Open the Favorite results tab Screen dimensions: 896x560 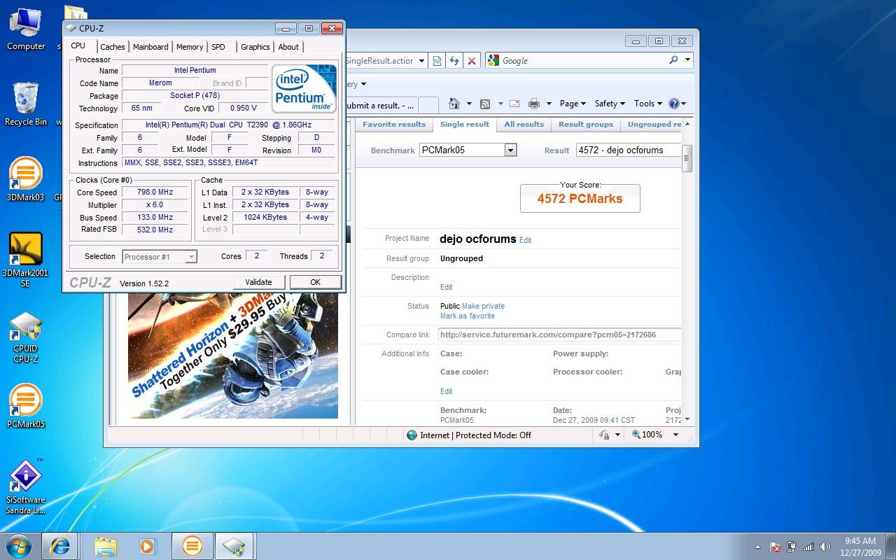point(394,125)
